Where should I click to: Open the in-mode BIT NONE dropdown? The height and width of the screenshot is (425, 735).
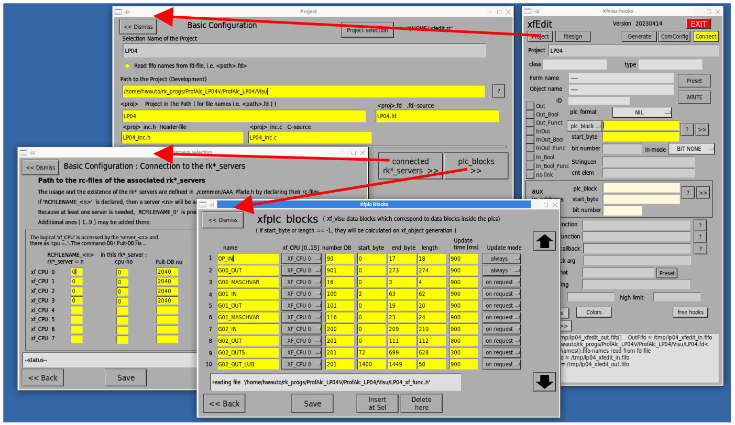coord(692,149)
